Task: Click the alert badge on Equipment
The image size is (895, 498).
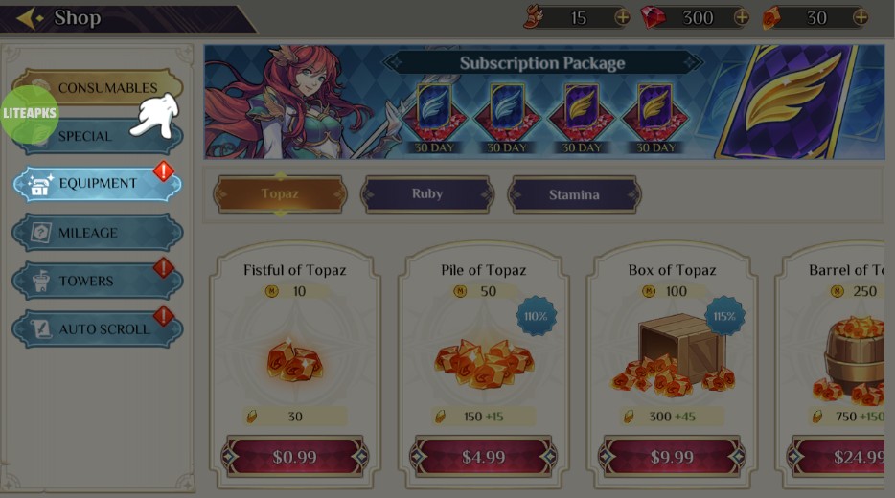Action: click(163, 171)
